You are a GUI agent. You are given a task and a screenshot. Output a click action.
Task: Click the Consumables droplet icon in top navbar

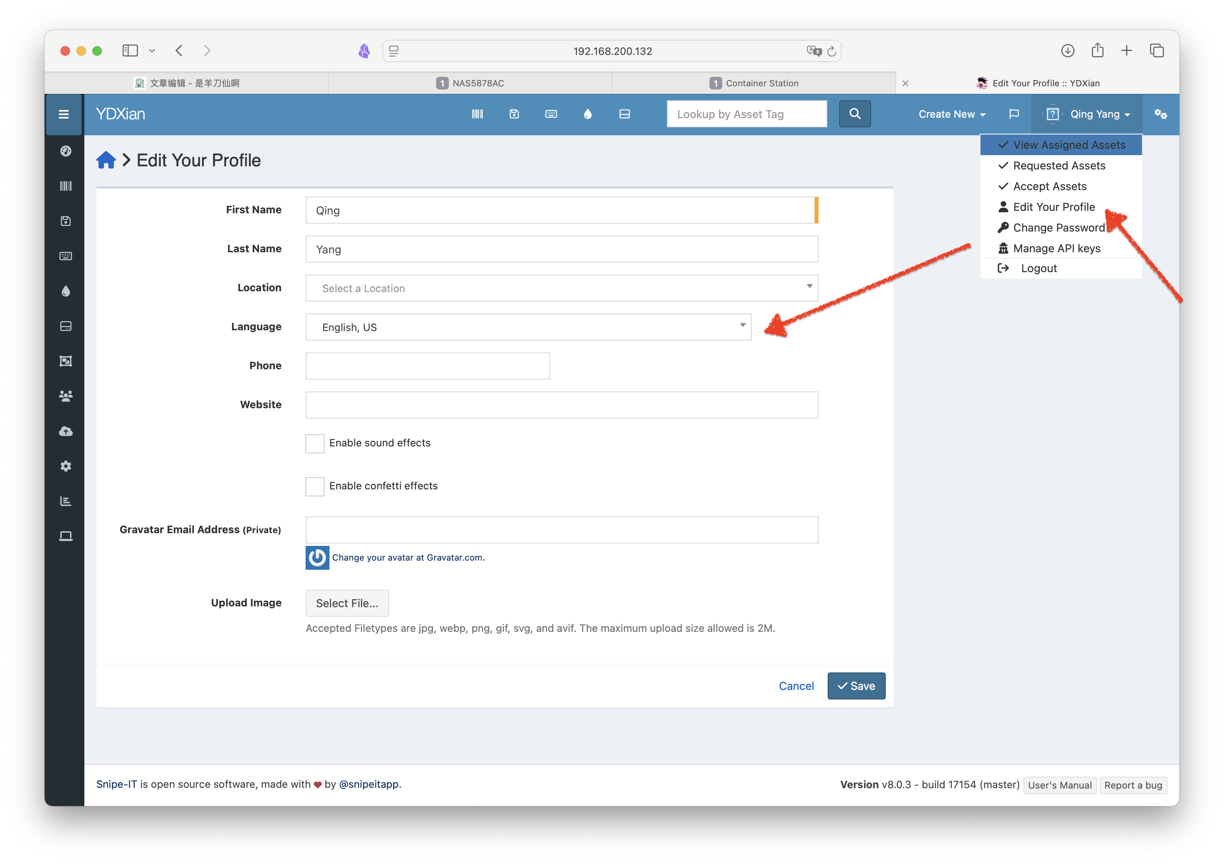[x=587, y=114]
